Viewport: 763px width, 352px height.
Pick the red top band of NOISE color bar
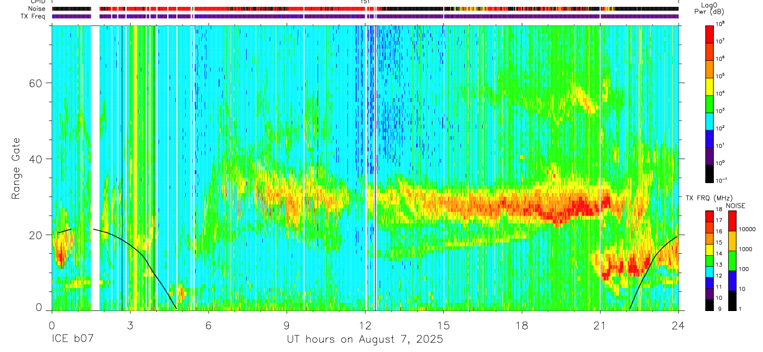point(733,221)
